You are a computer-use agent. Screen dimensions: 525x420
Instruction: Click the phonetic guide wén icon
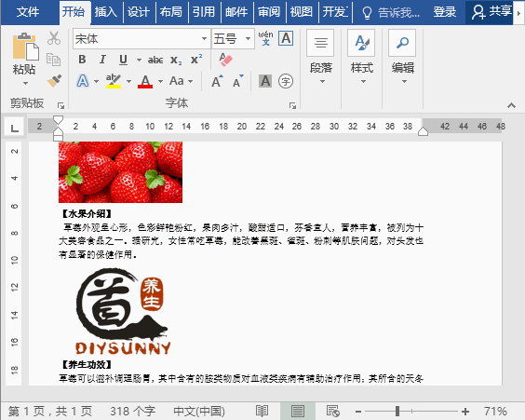(x=265, y=38)
